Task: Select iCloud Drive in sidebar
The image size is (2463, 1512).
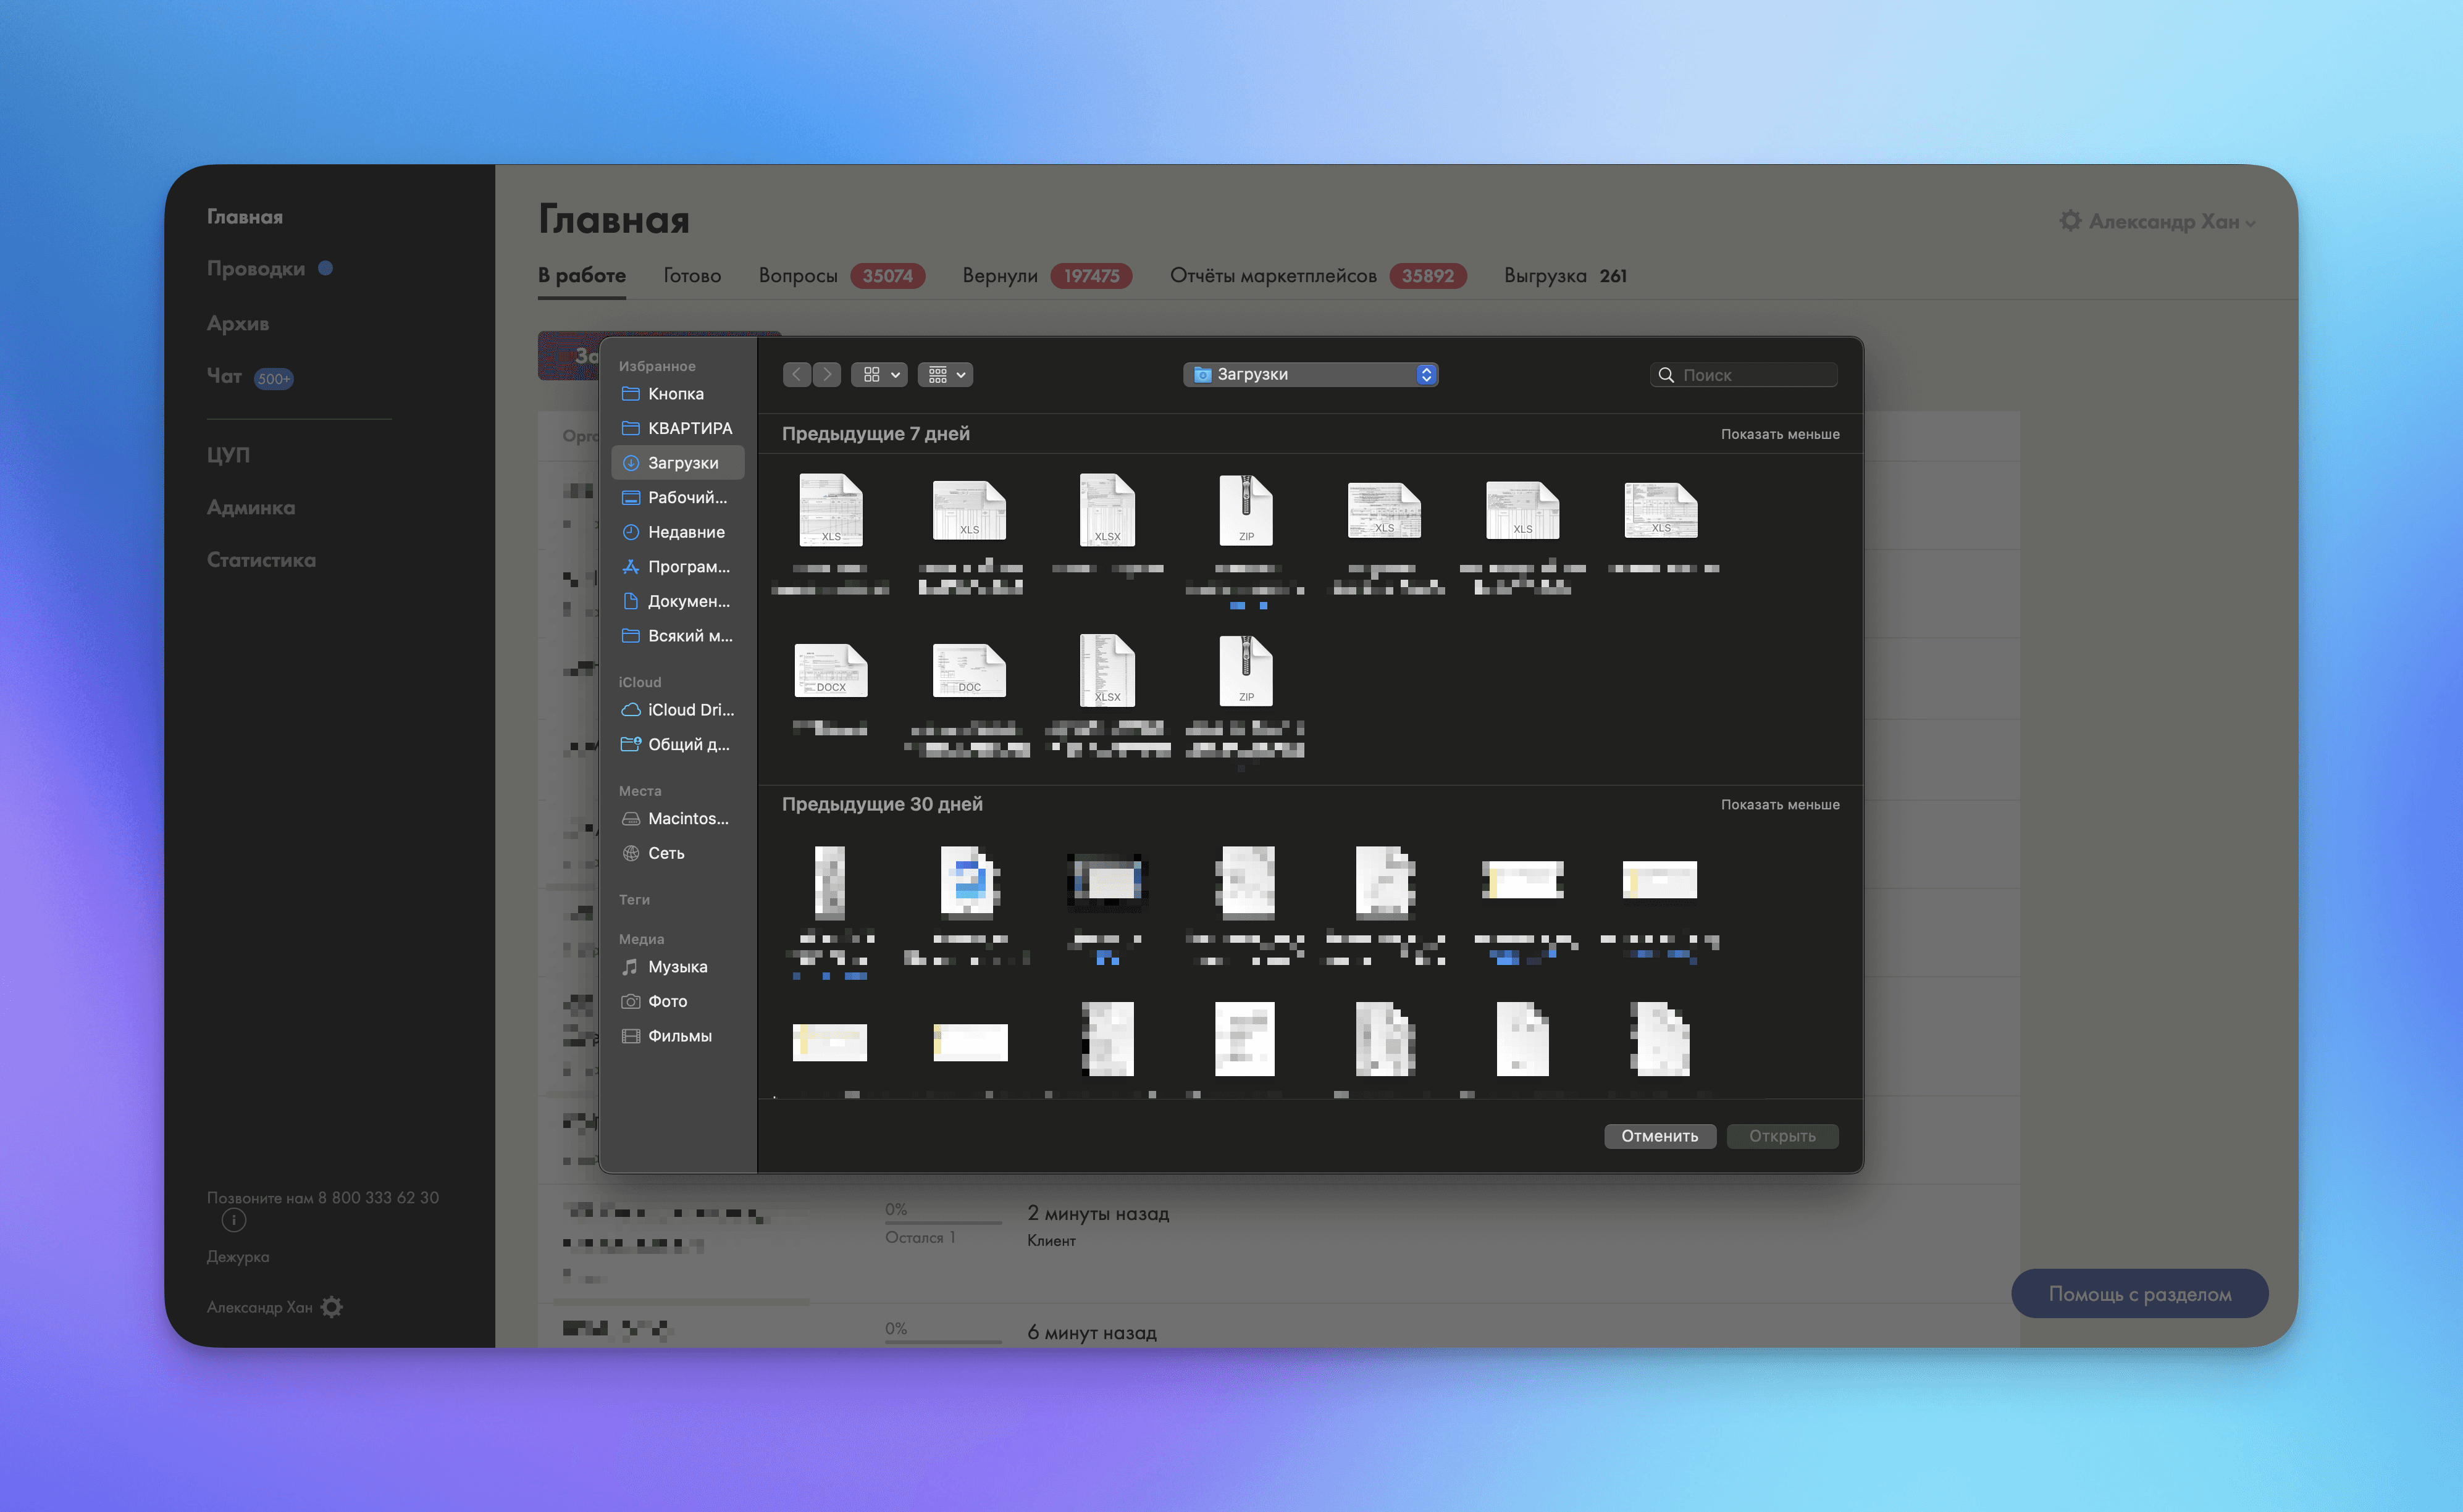Action: [689, 710]
